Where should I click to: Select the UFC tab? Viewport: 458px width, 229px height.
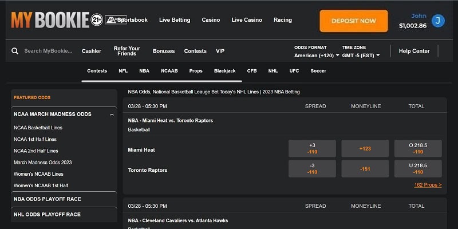[294, 71]
